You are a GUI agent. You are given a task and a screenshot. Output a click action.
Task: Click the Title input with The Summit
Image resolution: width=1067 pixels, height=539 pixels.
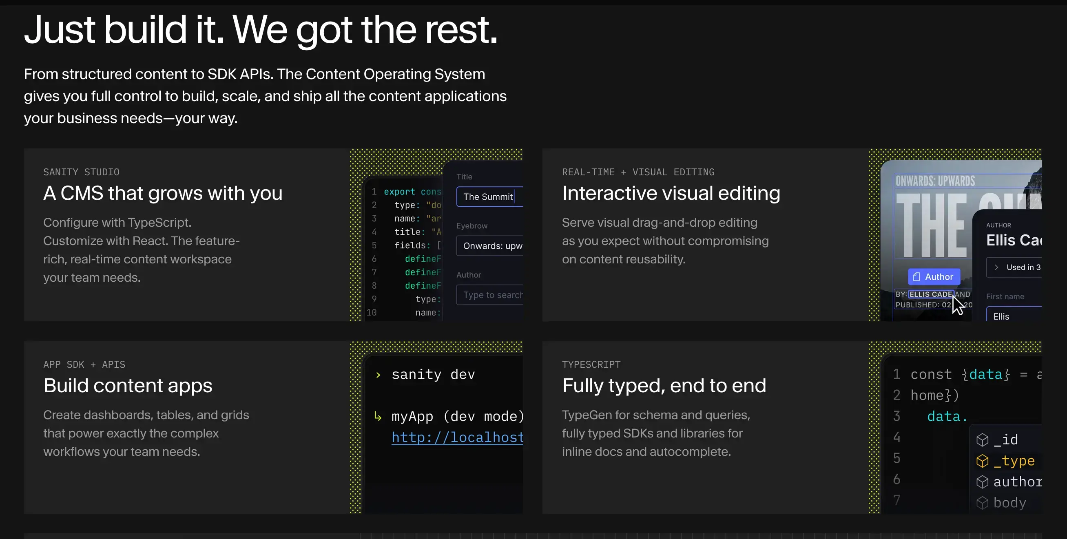489,197
